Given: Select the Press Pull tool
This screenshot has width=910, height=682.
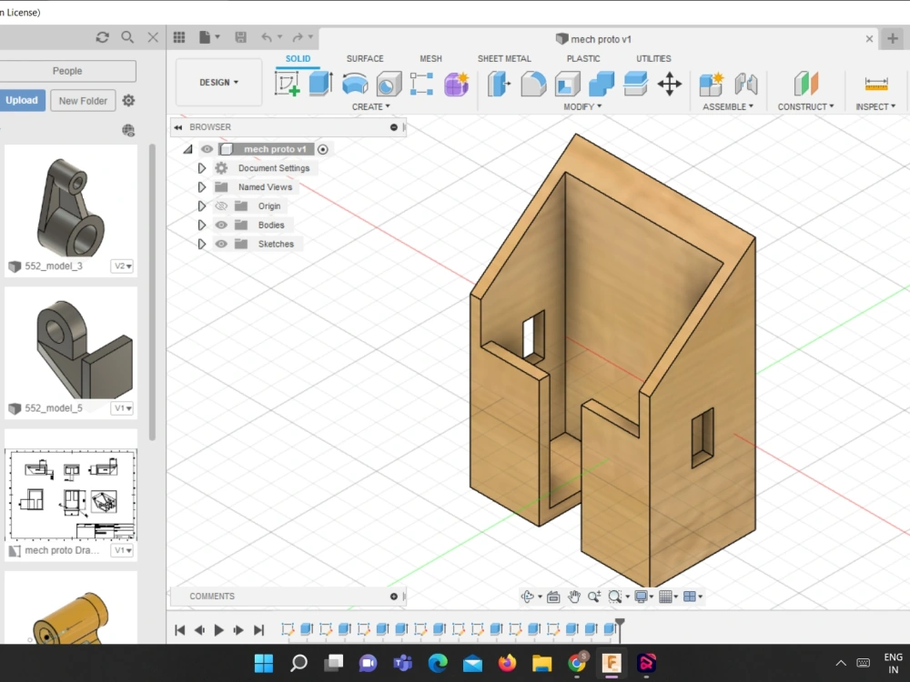Looking at the screenshot, I should click(x=499, y=84).
